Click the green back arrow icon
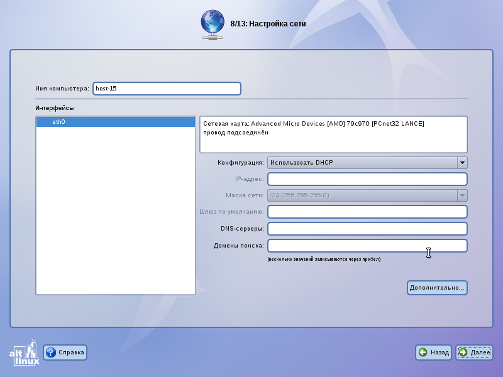Screen dimensions: 503x377 [x=423, y=352]
